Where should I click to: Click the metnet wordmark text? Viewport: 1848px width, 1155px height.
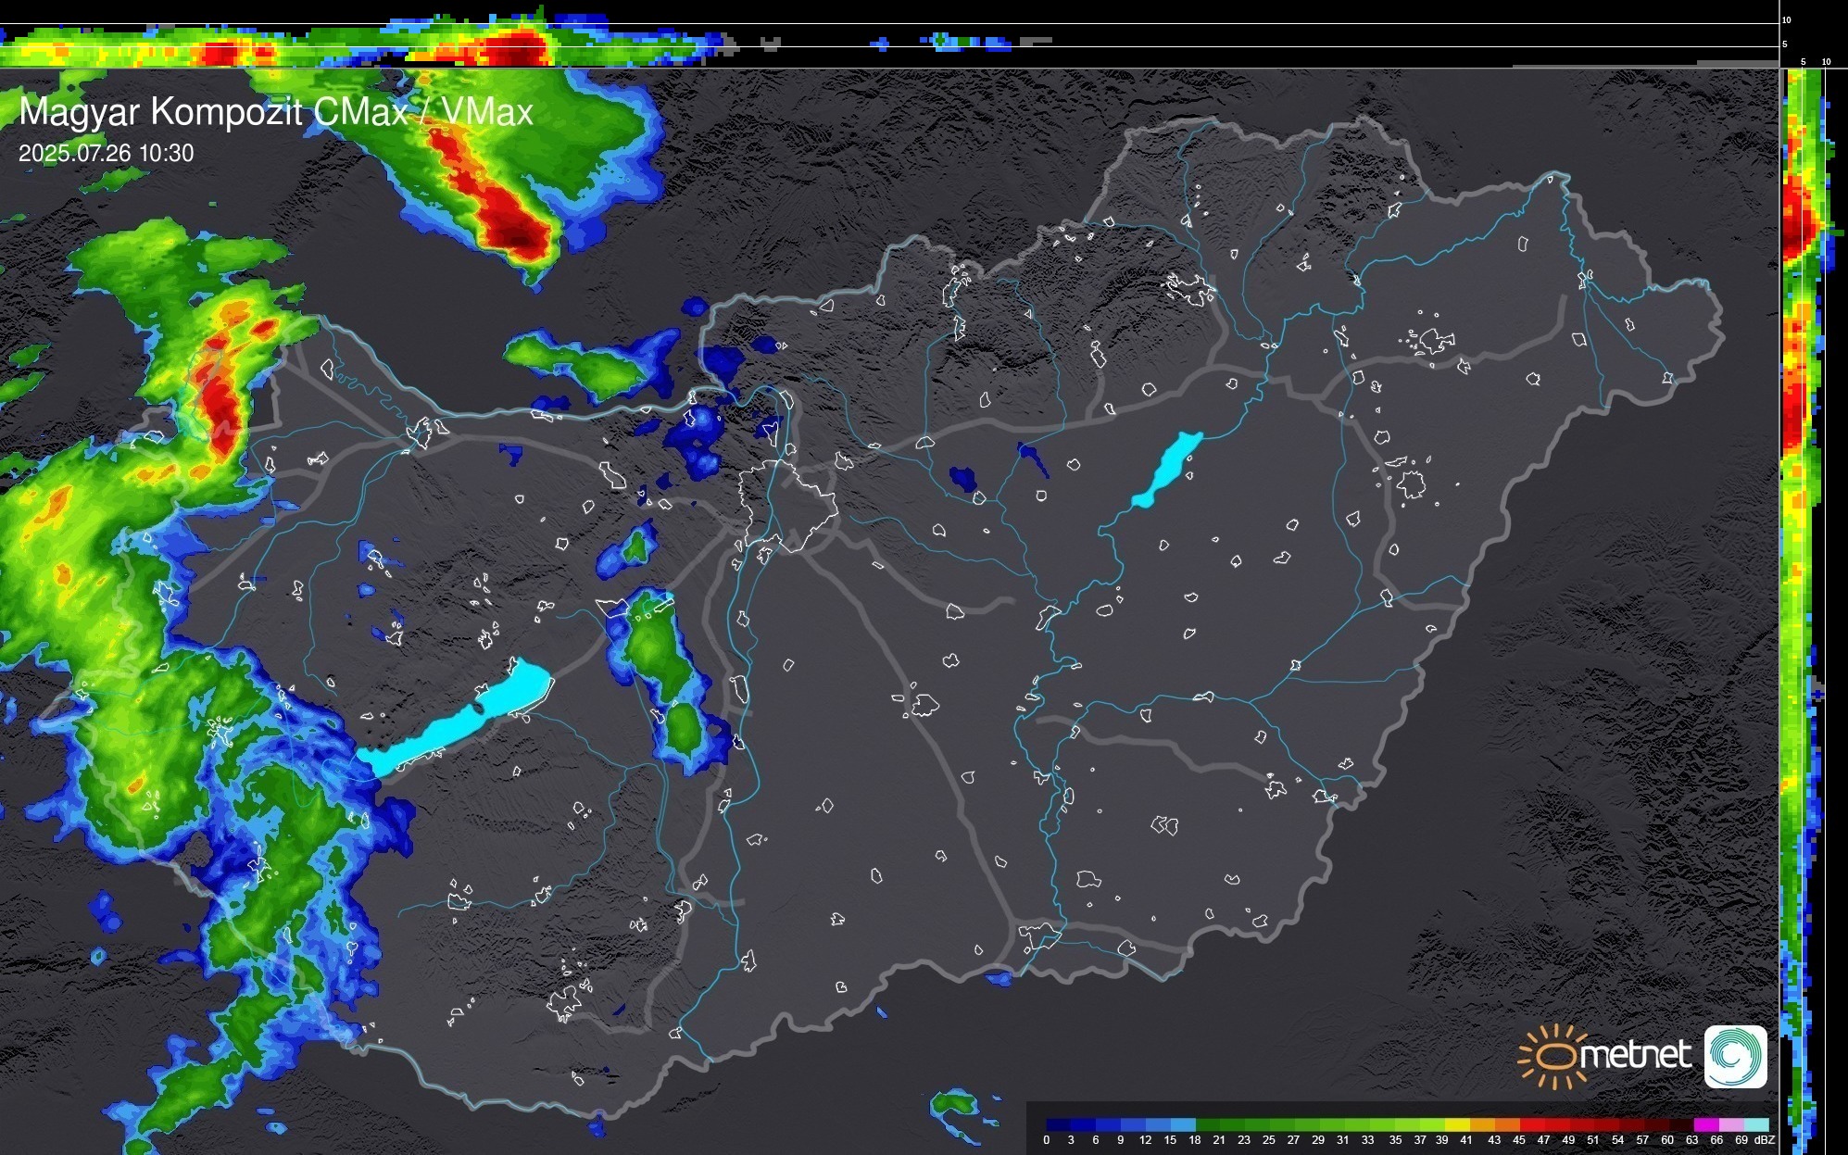pos(1634,1055)
